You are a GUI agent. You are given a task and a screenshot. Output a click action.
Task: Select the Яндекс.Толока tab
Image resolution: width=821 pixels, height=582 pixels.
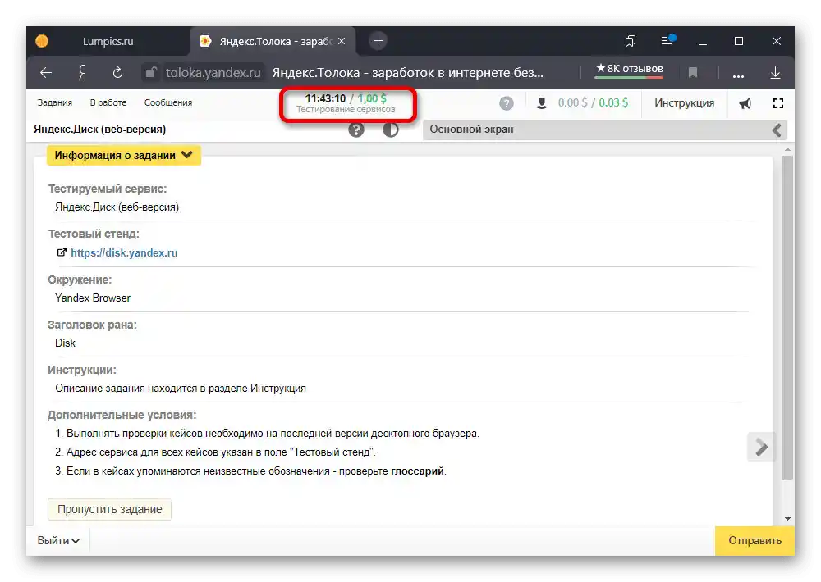273,41
